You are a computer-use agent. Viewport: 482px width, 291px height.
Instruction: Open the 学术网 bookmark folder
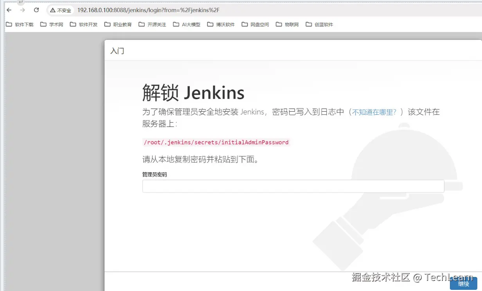click(52, 24)
